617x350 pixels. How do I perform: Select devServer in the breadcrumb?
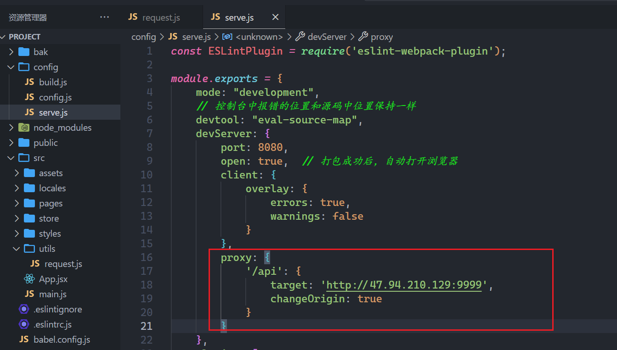coord(327,37)
